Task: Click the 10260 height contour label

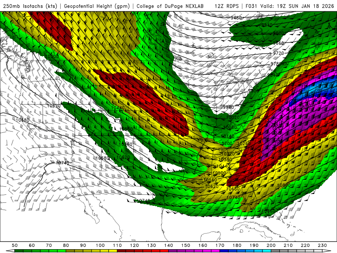Action: point(244,143)
